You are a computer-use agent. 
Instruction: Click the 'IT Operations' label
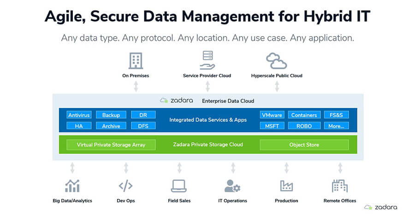click(233, 201)
